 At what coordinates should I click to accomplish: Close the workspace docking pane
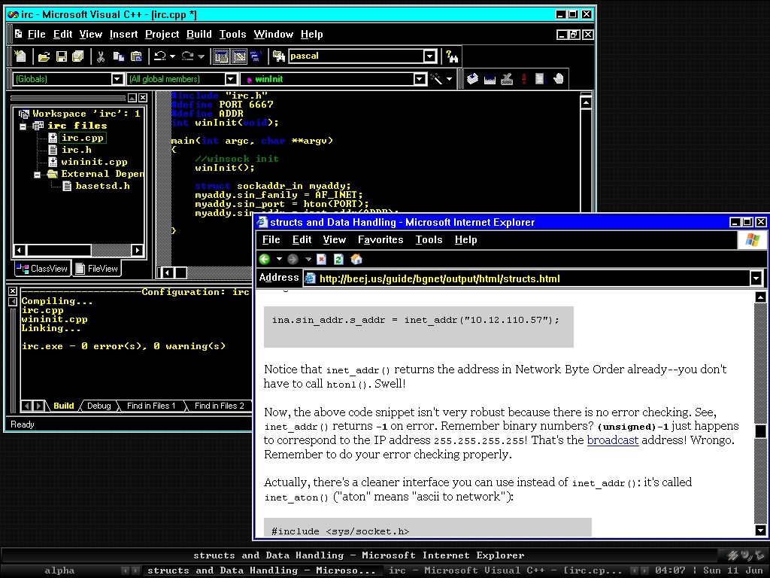pyautogui.click(x=142, y=98)
